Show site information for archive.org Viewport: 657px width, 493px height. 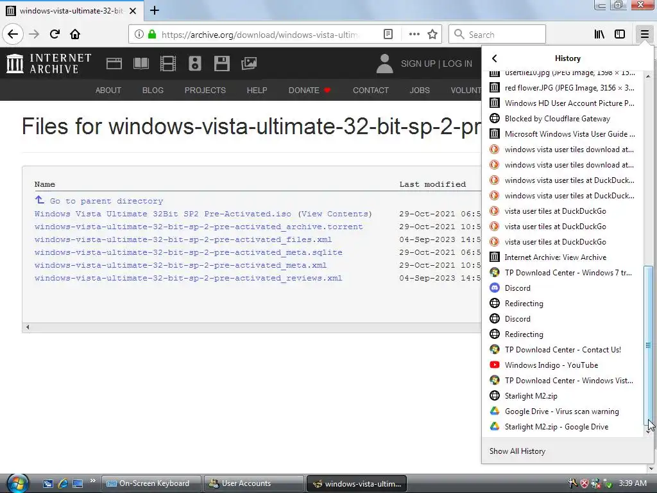(x=139, y=35)
